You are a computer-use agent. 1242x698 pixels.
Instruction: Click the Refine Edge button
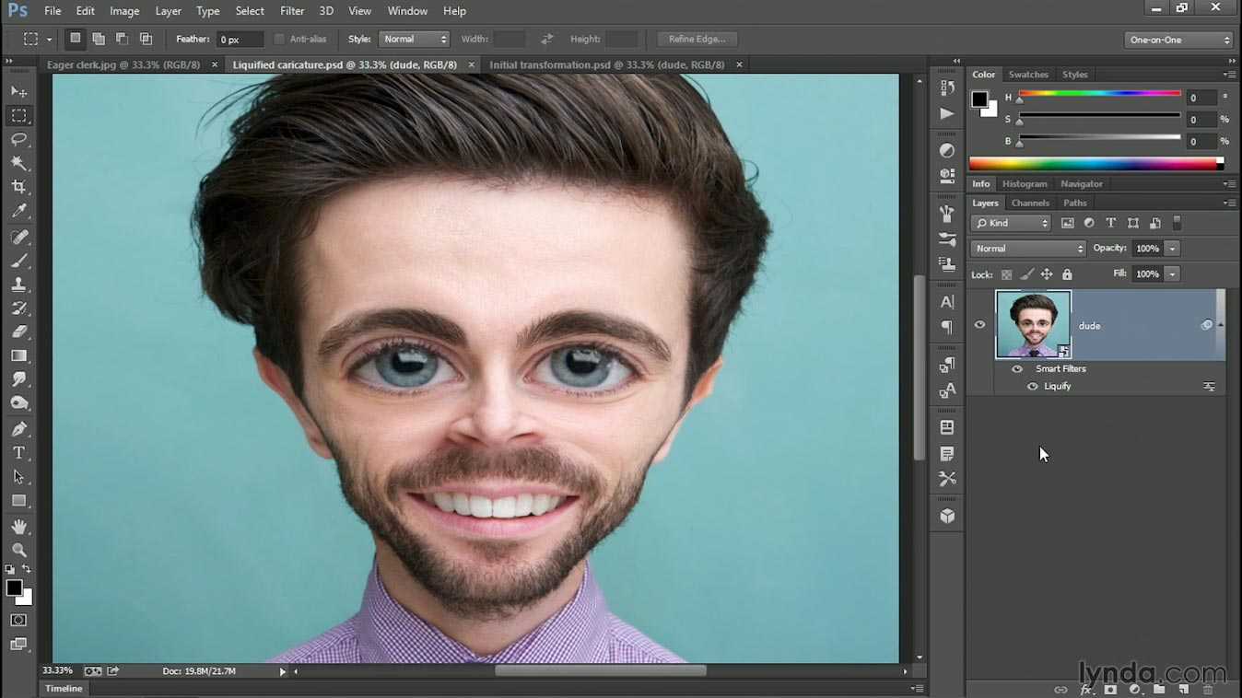tap(697, 40)
